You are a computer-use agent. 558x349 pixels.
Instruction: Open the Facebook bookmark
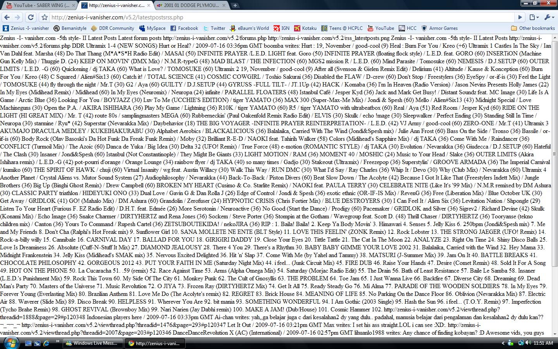coord(184,28)
